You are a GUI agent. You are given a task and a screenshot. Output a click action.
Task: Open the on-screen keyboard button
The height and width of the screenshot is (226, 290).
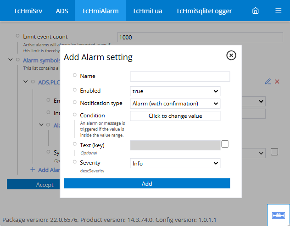tap(279, 215)
